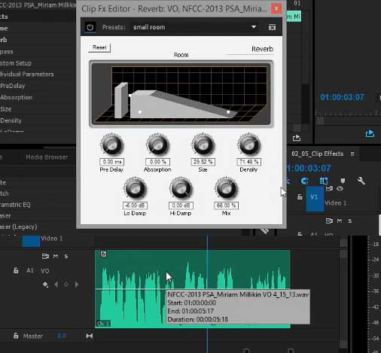This screenshot has height=353, width=381.
Task: Toggle Video 1 track output eye icon
Action: click(x=340, y=188)
